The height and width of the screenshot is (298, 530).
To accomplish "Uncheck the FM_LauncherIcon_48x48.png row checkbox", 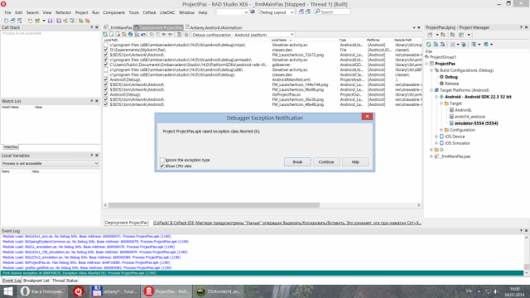I will click(106, 104).
